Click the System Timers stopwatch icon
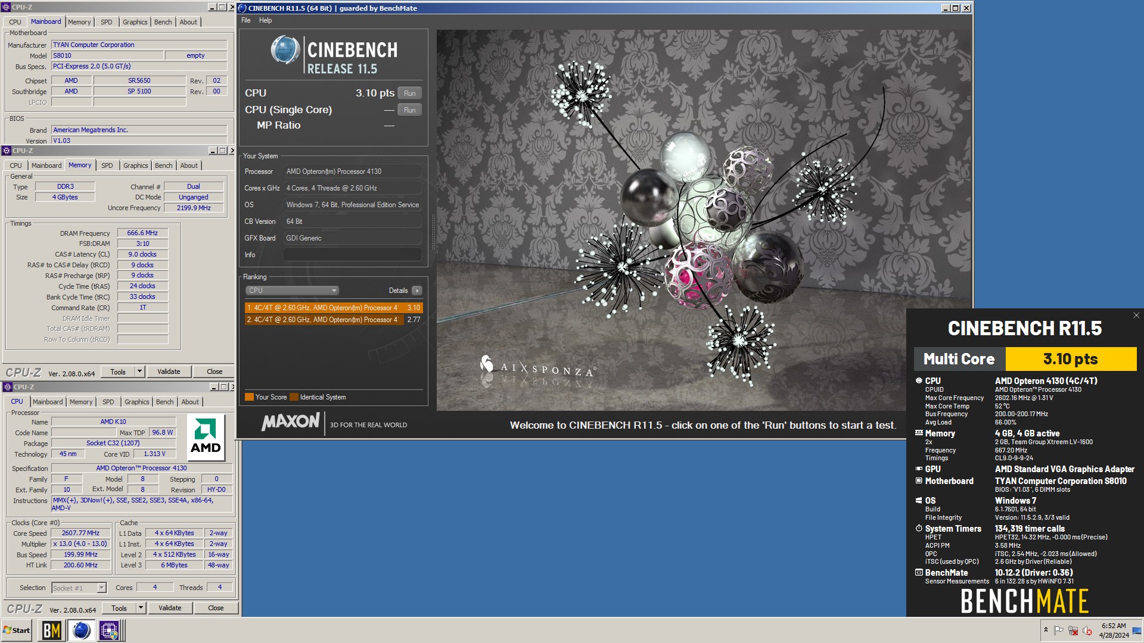The image size is (1144, 643). point(919,528)
